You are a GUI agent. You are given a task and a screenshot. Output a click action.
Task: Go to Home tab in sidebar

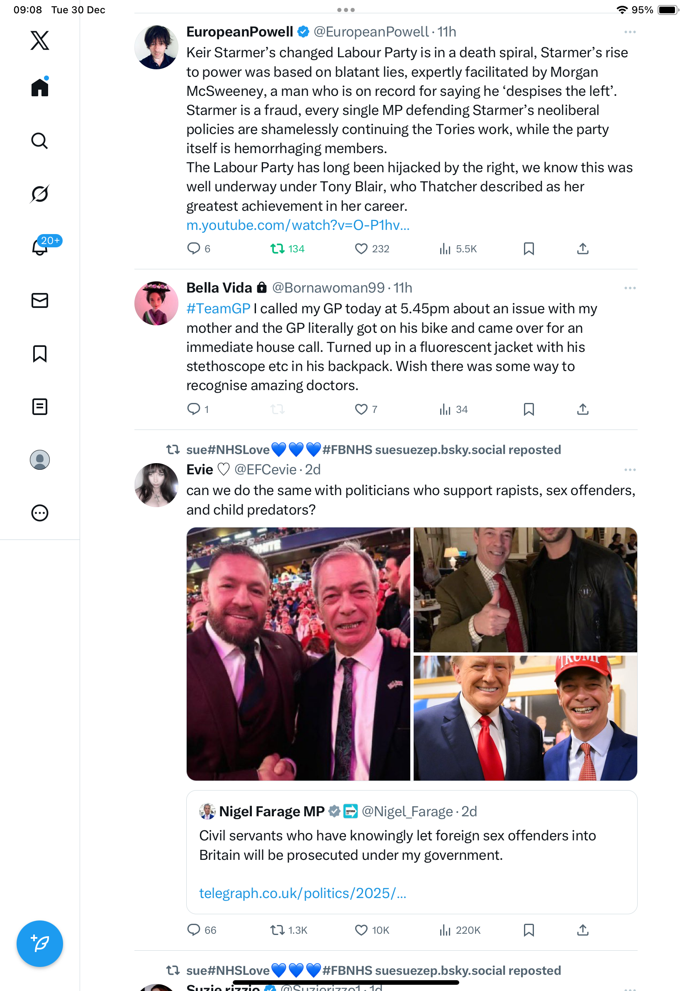click(40, 88)
